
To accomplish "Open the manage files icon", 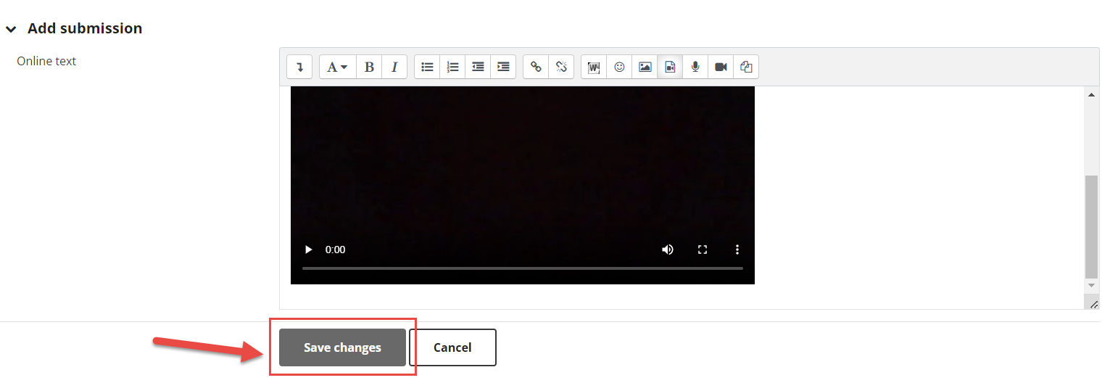I will (x=746, y=67).
